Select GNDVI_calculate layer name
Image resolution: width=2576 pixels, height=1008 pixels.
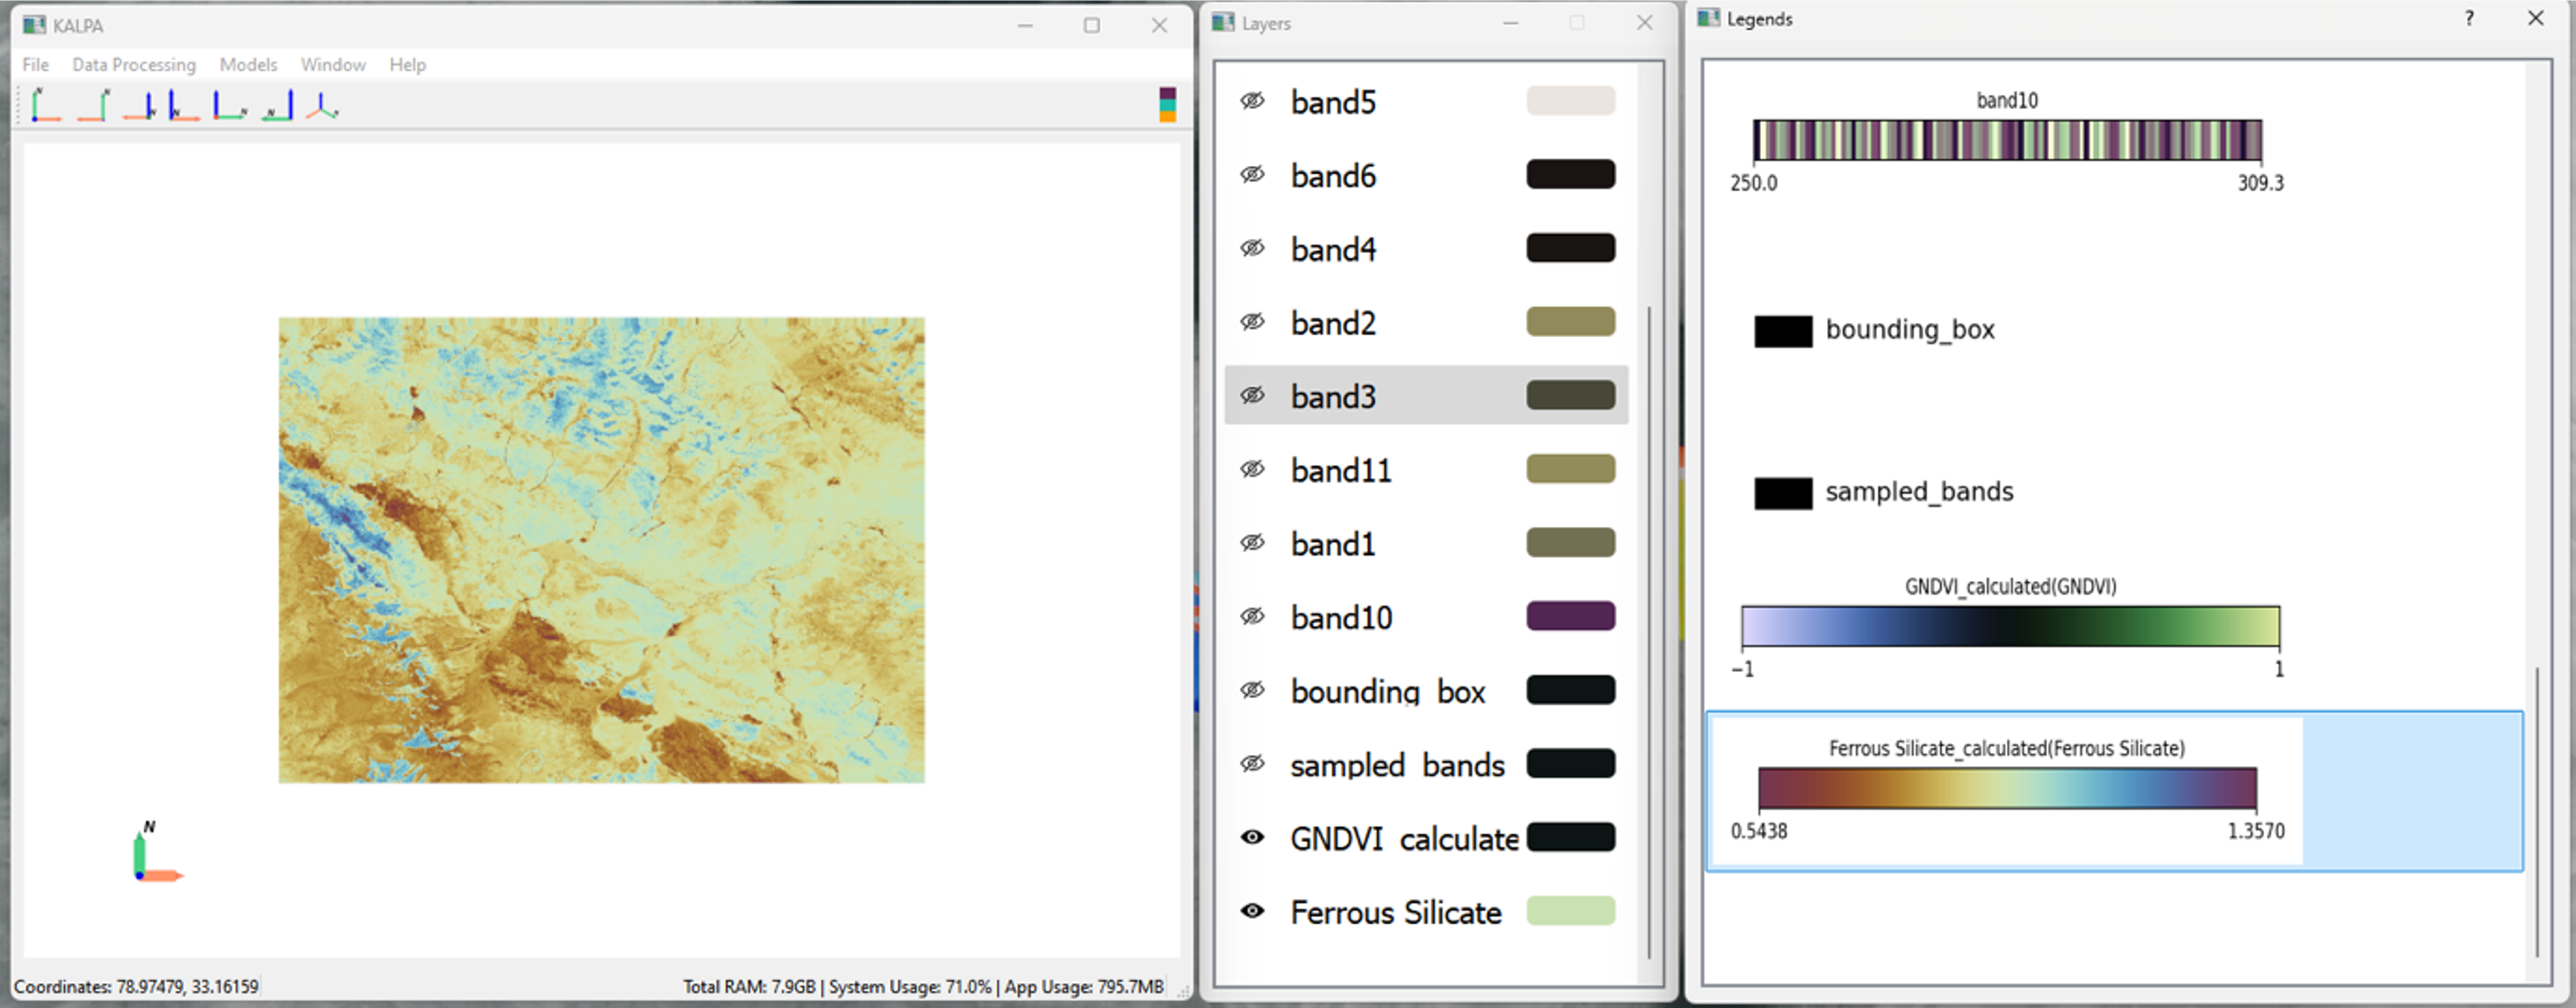[1404, 839]
